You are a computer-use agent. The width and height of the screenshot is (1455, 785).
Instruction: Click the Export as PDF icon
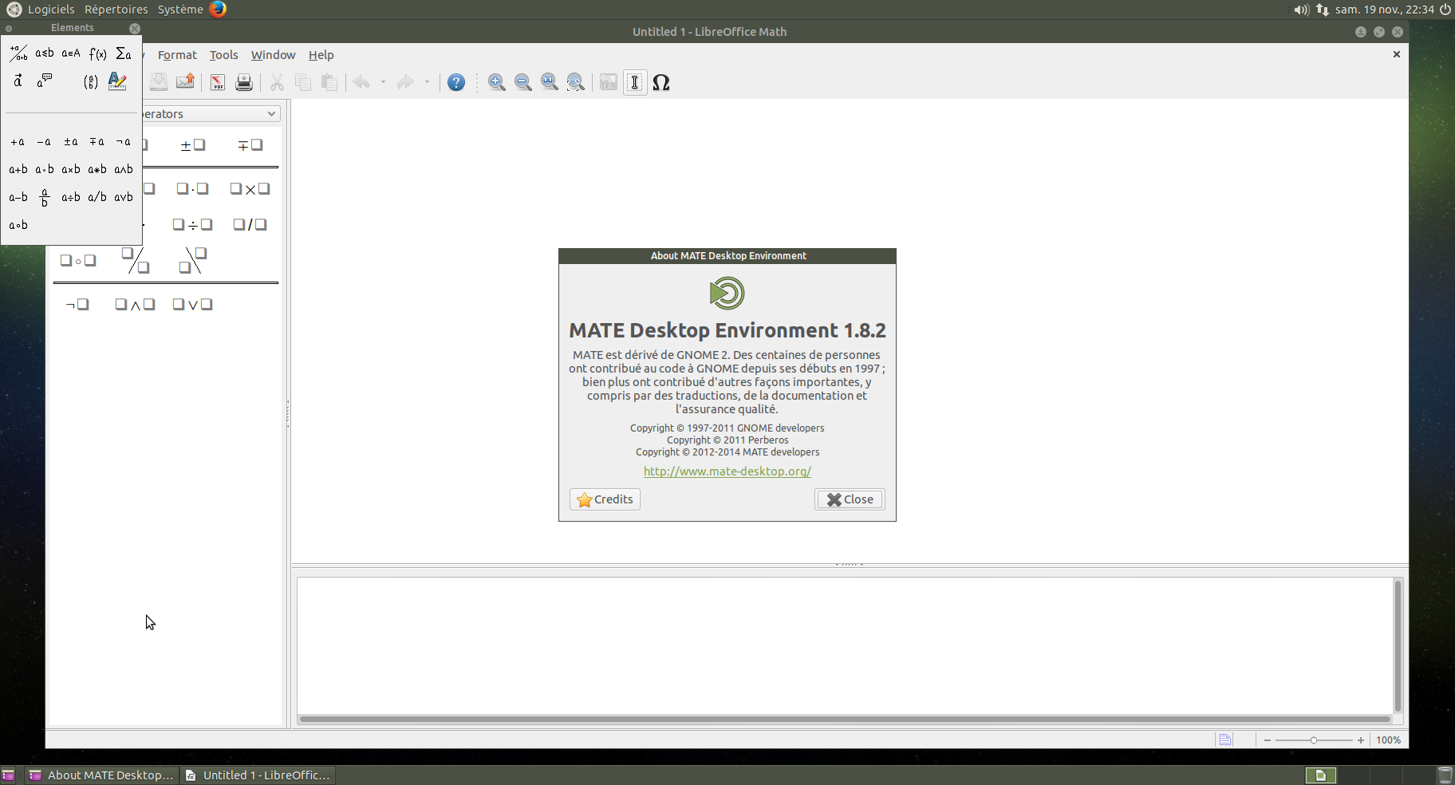(217, 82)
